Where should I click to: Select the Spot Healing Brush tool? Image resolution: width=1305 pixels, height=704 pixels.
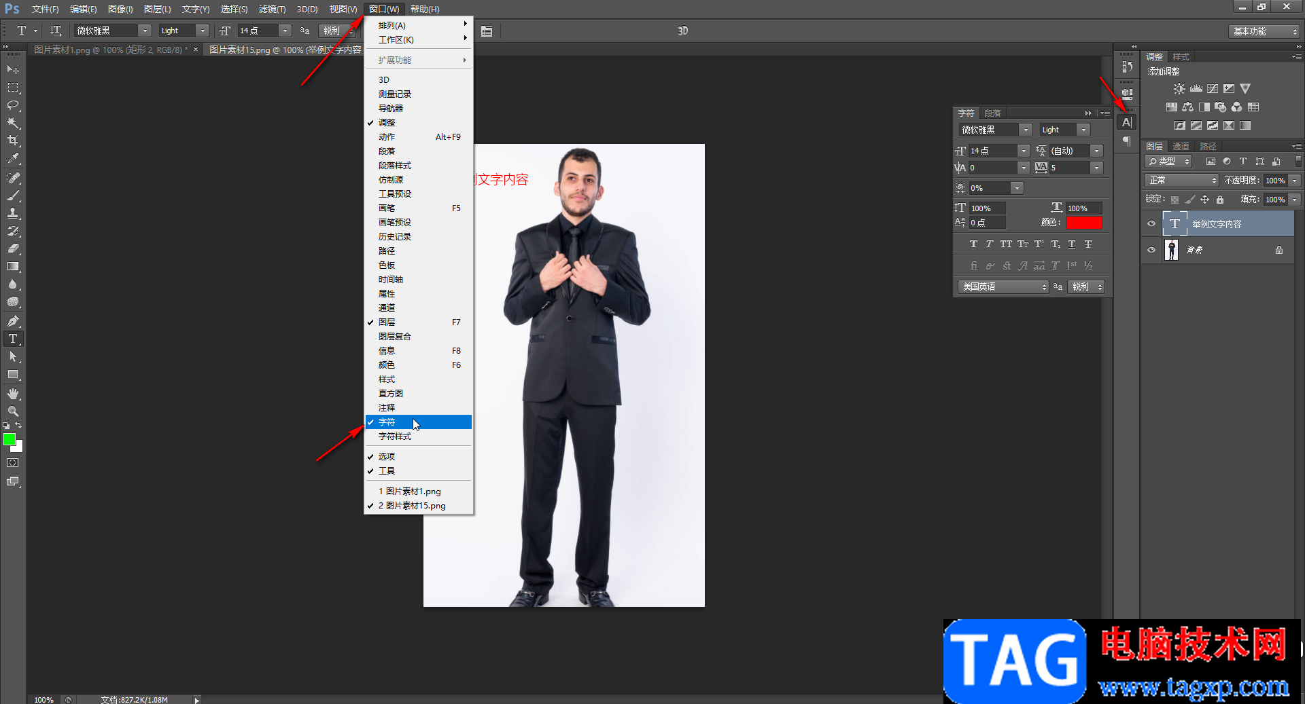pos(13,178)
